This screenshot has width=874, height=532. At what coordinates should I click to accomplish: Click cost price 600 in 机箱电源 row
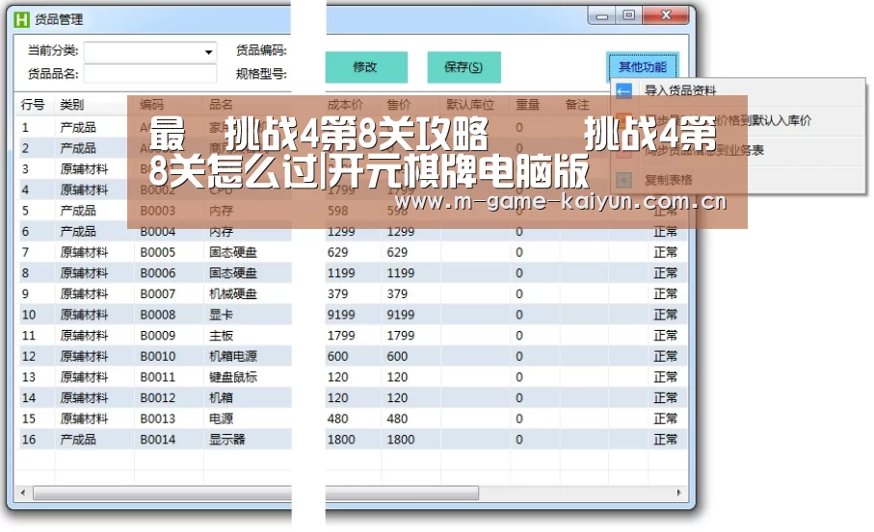[x=338, y=356]
